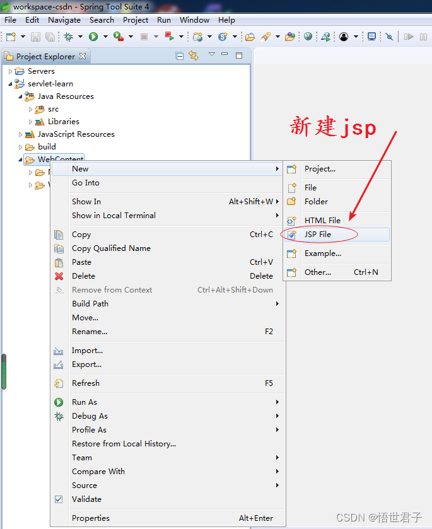Close the Project Explorer tab
The image size is (432, 529).
pyautogui.click(x=83, y=56)
